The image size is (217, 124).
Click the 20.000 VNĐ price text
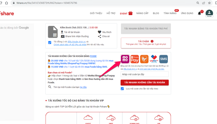pos(57,61)
